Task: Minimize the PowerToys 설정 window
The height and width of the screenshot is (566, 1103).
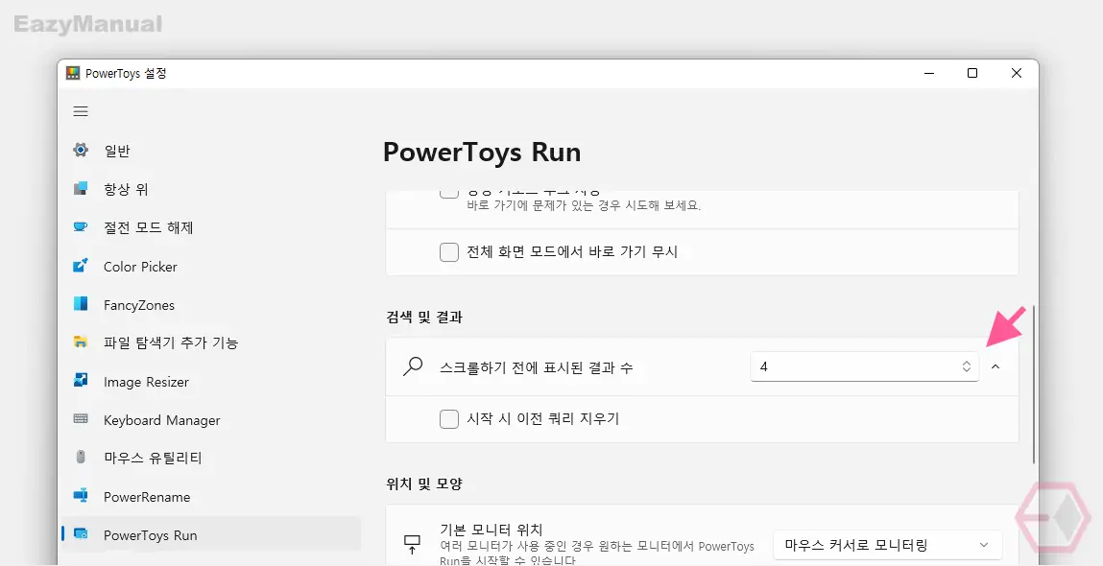Action: [x=929, y=73]
